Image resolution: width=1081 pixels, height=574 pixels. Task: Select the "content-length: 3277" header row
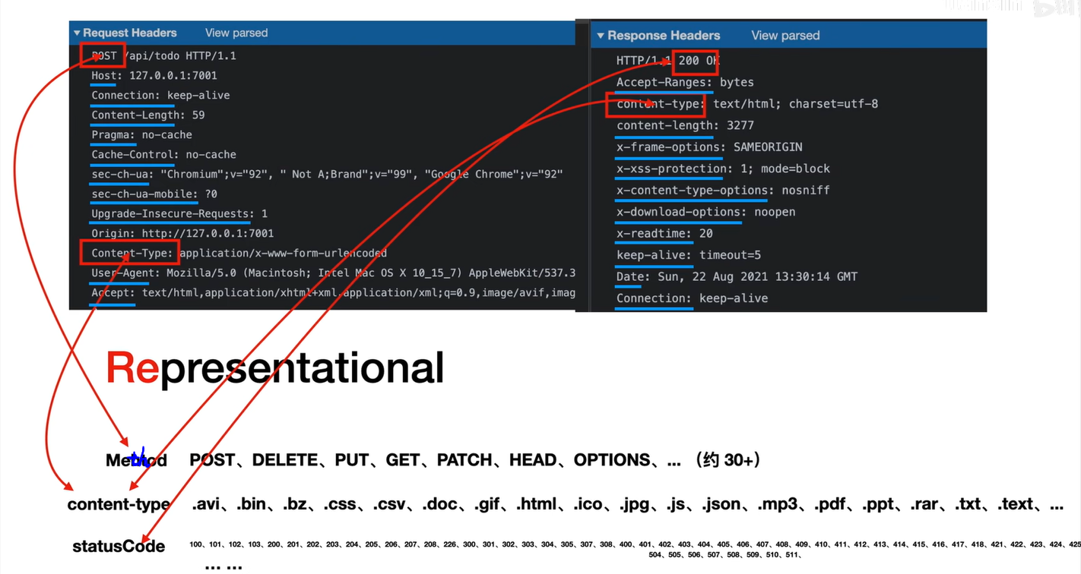click(685, 126)
